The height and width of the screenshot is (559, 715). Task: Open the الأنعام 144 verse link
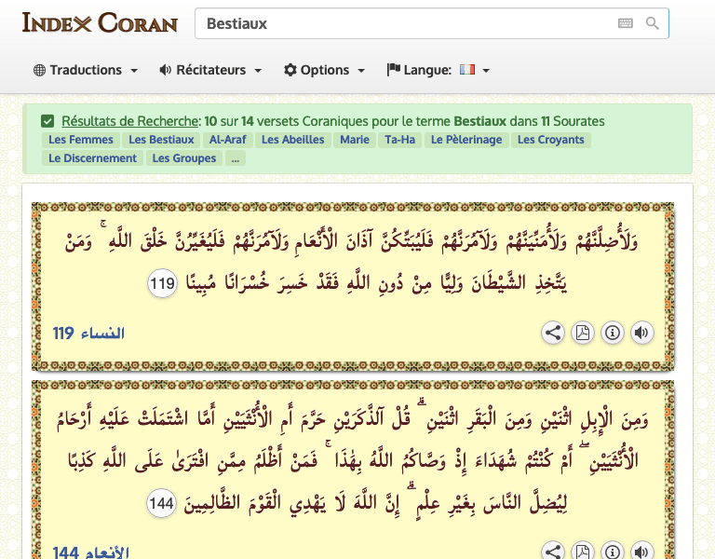pos(90,552)
